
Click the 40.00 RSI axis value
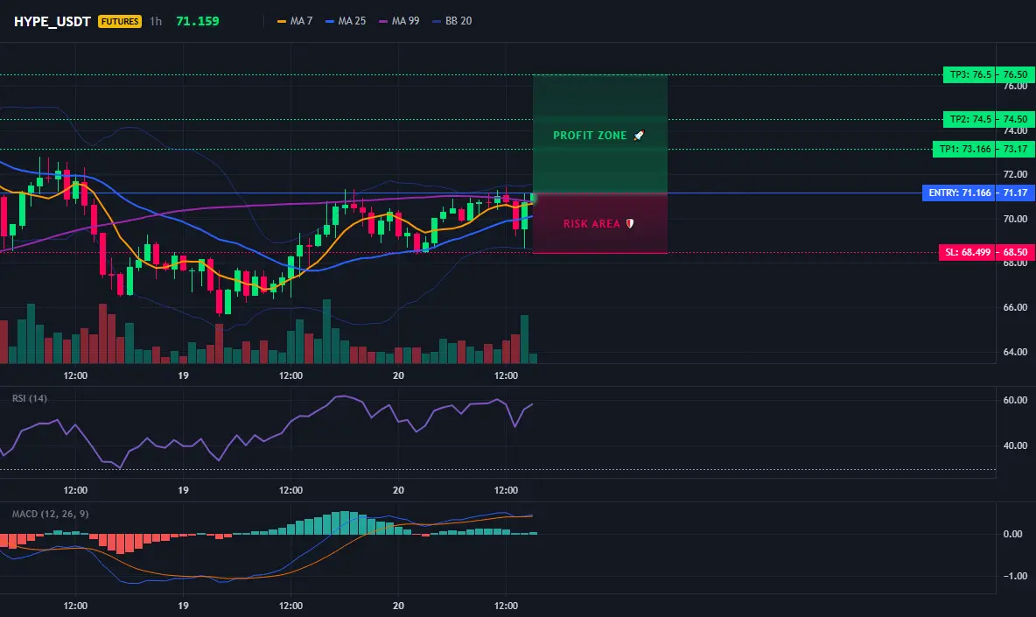pos(1016,446)
